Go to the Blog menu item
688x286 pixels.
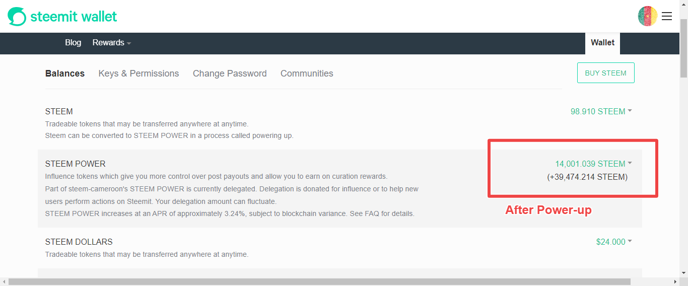pos(73,43)
